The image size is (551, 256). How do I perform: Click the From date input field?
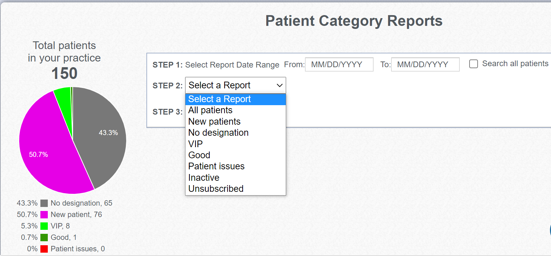(x=339, y=65)
